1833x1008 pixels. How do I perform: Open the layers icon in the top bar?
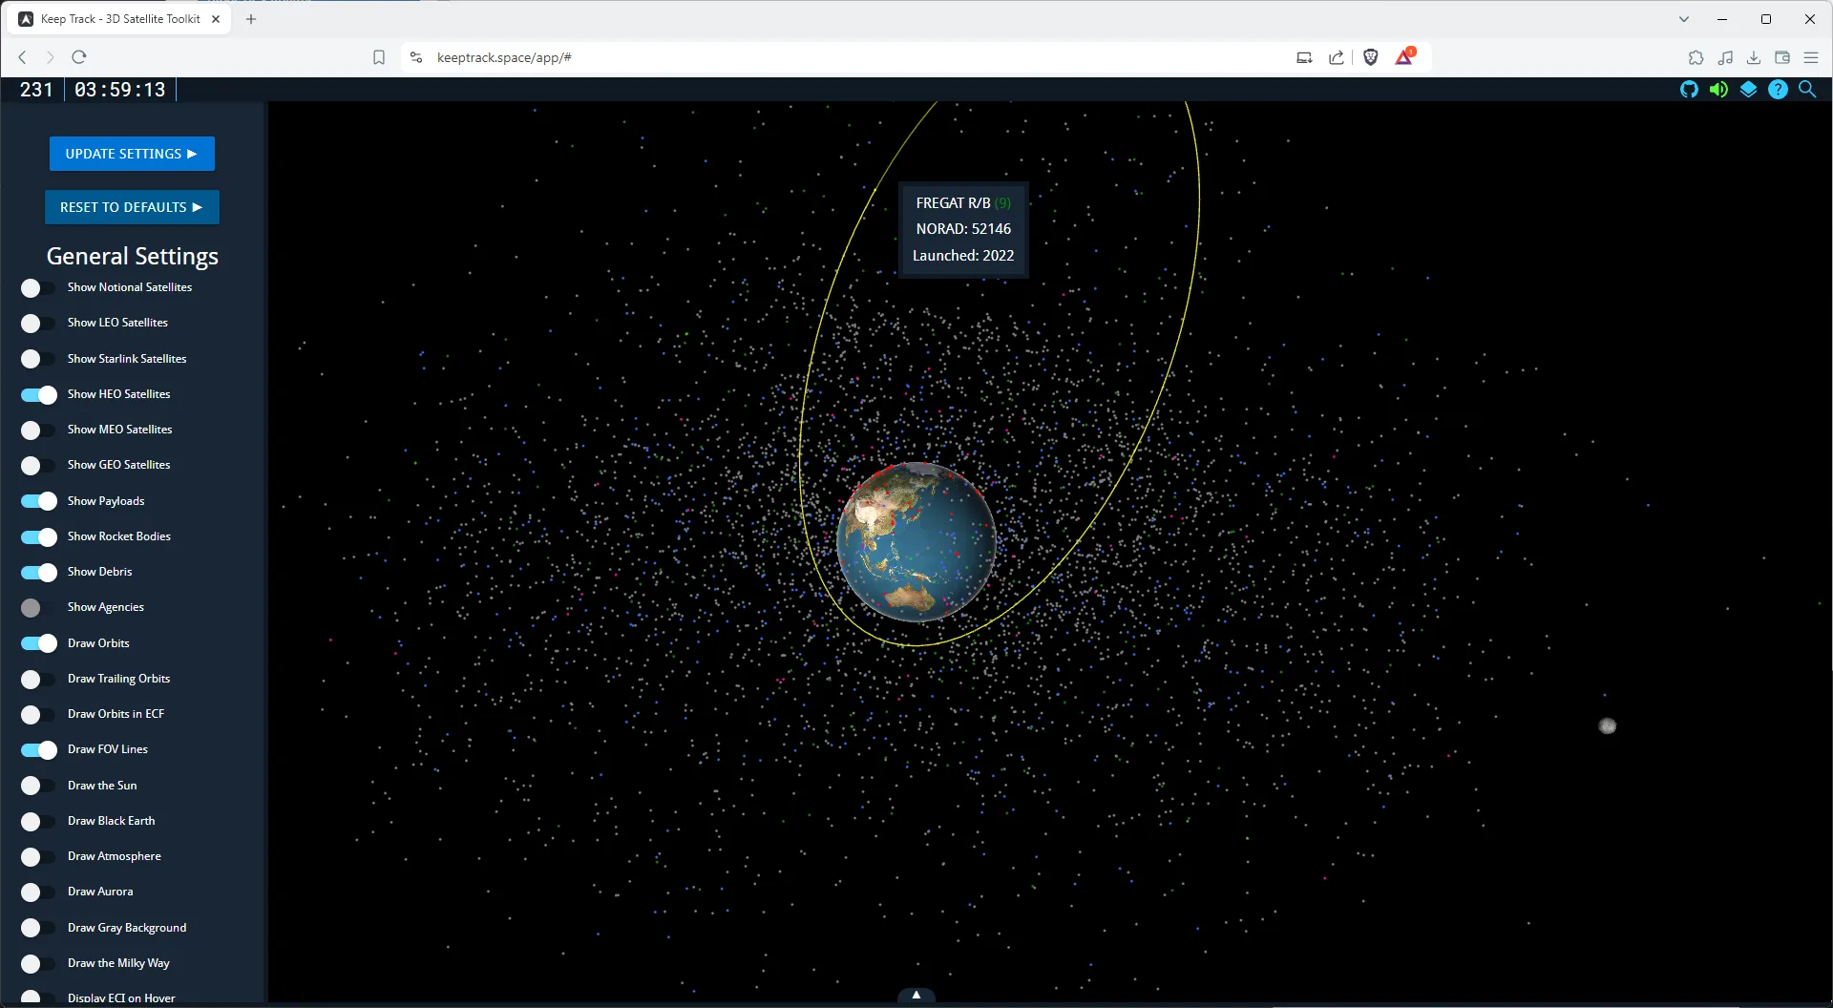tap(1748, 89)
